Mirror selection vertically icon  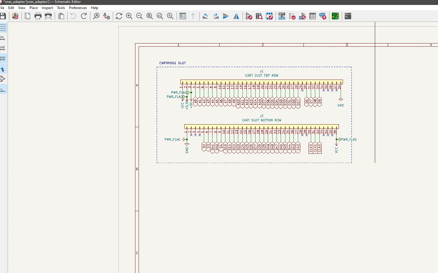[x=226, y=16]
